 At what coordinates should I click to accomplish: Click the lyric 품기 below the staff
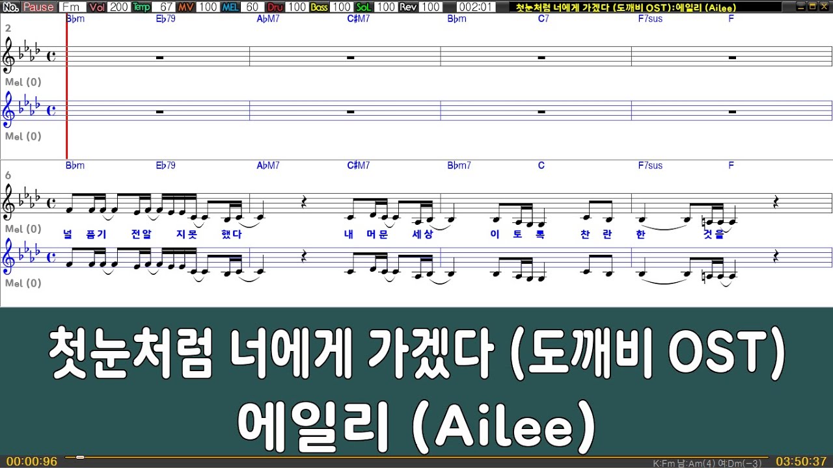(x=96, y=235)
